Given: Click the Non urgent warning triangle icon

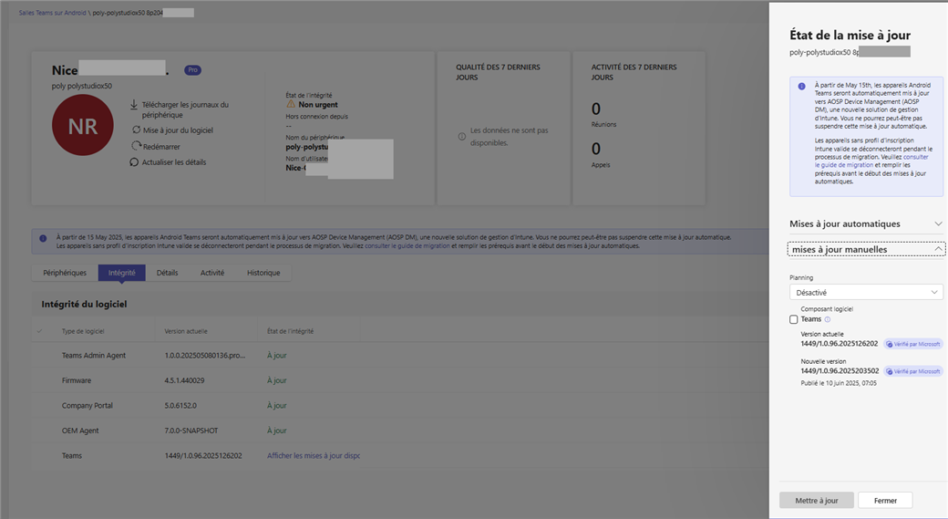Looking at the screenshot, I should coord(291,104).
